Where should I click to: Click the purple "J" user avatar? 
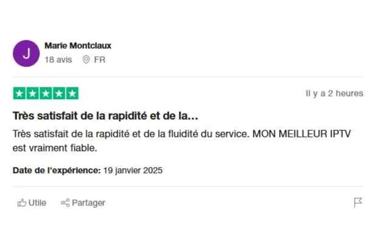[26, 53]
